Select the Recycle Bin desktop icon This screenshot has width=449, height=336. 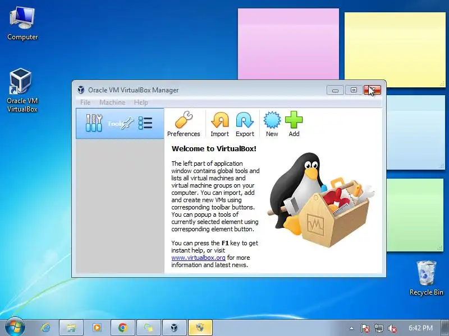coord(427,278)
